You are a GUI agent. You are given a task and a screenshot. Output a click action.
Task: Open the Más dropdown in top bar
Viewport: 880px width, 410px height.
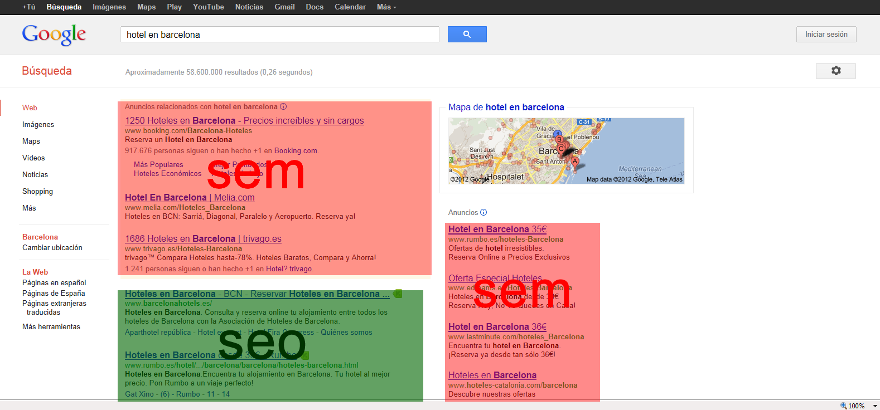coord(386,7)
